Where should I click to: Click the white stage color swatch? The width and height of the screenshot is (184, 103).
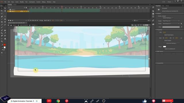pyautogui.click(x=164, y=47)
